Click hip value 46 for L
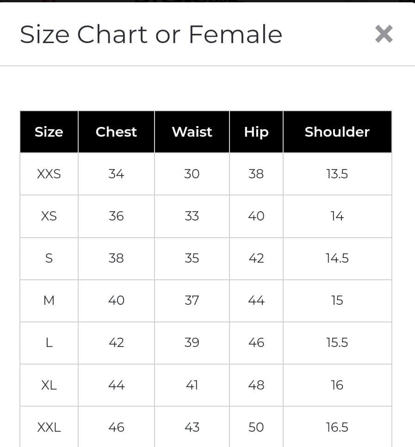 pyautogui.click(x=256, y=343)
